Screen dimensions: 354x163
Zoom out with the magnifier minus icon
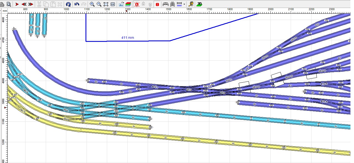(99, 4)
